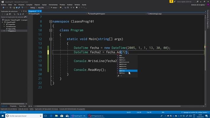The width and height of the screenshot is (210, 118).
Task: Open the ClasesProg101 project navigation dropdown
Action: pyautogui.click(x=58, y=14)
